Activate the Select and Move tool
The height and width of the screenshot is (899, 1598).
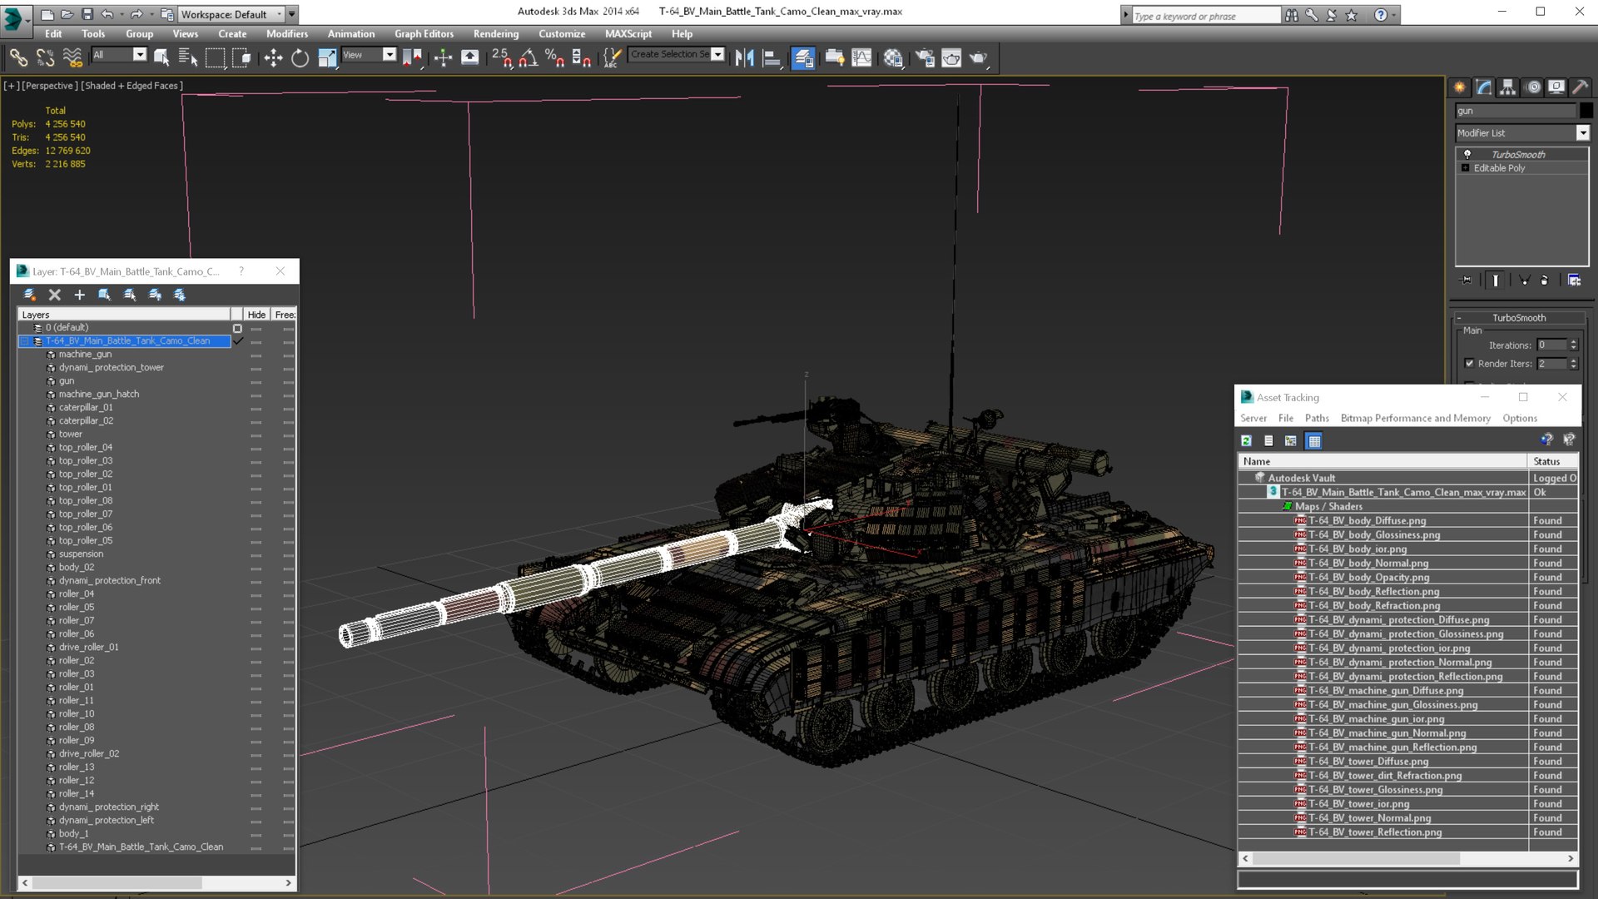pyautogui.click(x=273, y=57)
